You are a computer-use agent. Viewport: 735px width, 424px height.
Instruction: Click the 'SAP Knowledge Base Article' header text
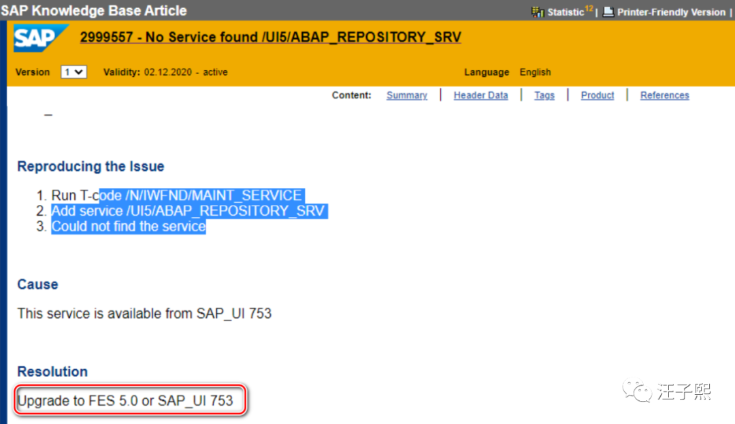pos(94,10)
